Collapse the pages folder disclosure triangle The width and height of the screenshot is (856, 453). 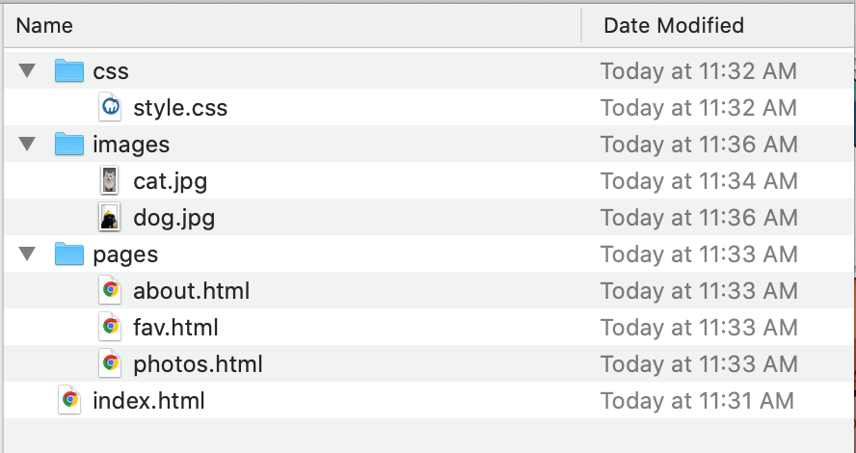[27, 254]
